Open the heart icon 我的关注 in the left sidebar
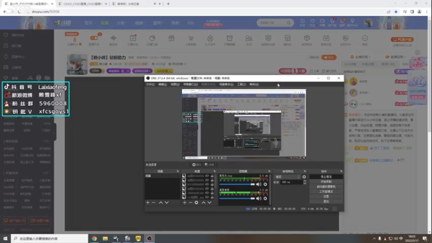 pyautogui.click(x=6, y=35)
